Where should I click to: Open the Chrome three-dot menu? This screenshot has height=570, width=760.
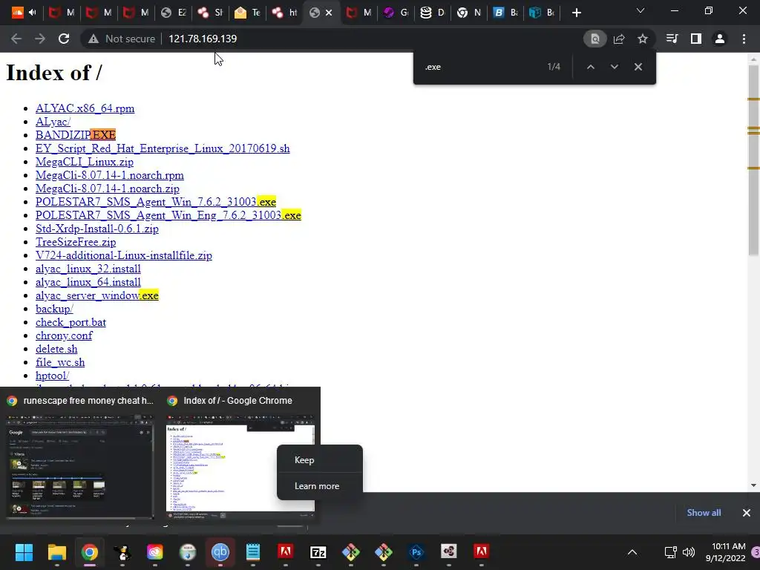pos(744,39)
